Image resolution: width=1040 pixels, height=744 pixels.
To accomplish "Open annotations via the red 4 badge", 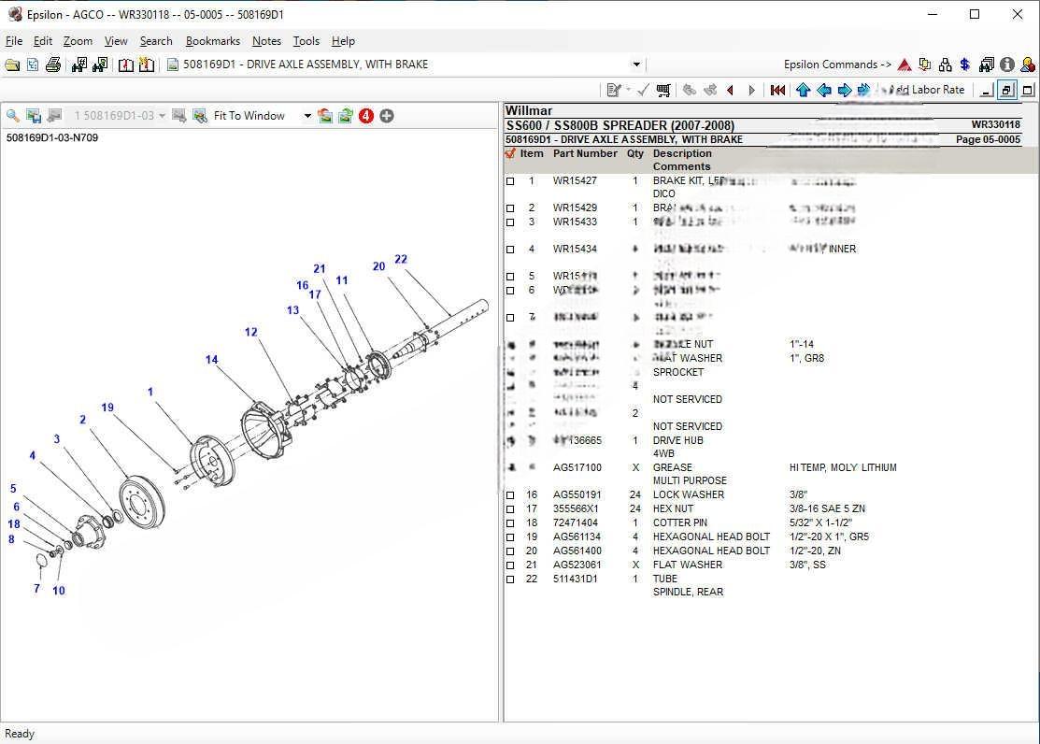I will [x=365, y=115].
